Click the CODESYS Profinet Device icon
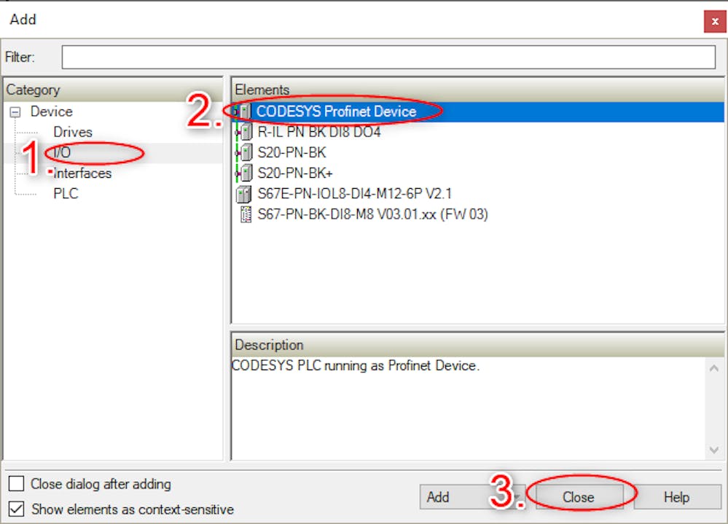728x524 pixels. [243, 112]
